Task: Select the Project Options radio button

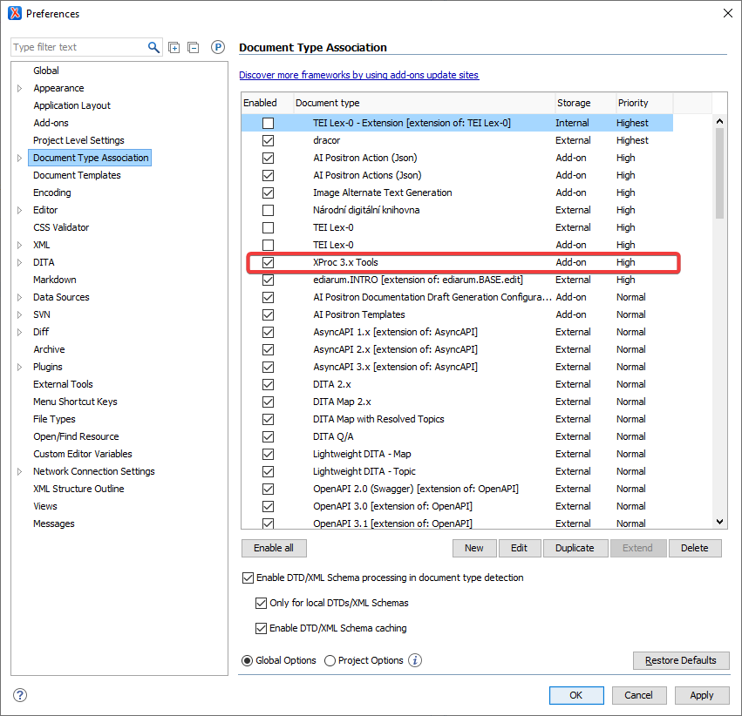Action: (330, 661)
